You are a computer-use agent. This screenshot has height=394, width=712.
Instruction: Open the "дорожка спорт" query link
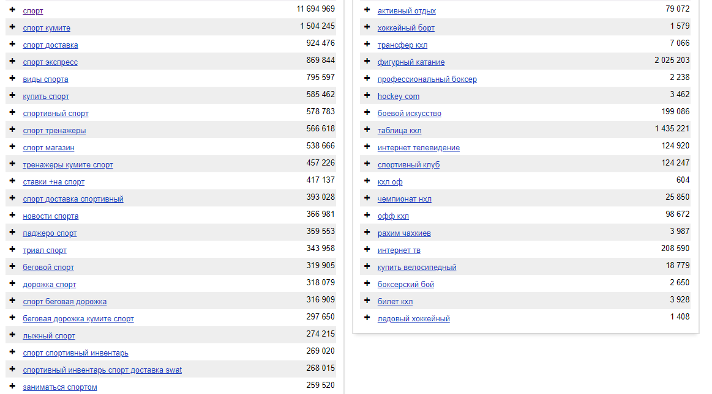(x=50, y=285)
